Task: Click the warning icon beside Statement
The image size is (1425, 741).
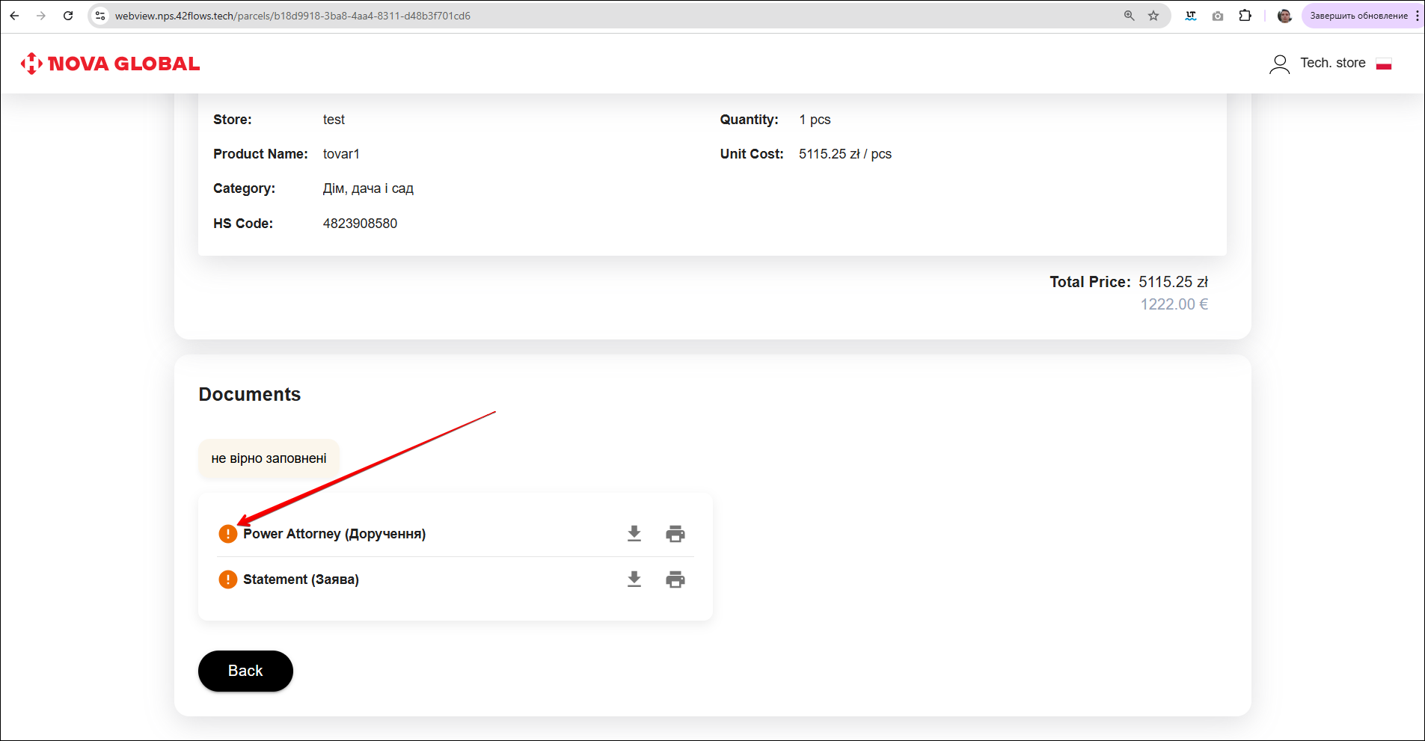Action: point(227,579)
